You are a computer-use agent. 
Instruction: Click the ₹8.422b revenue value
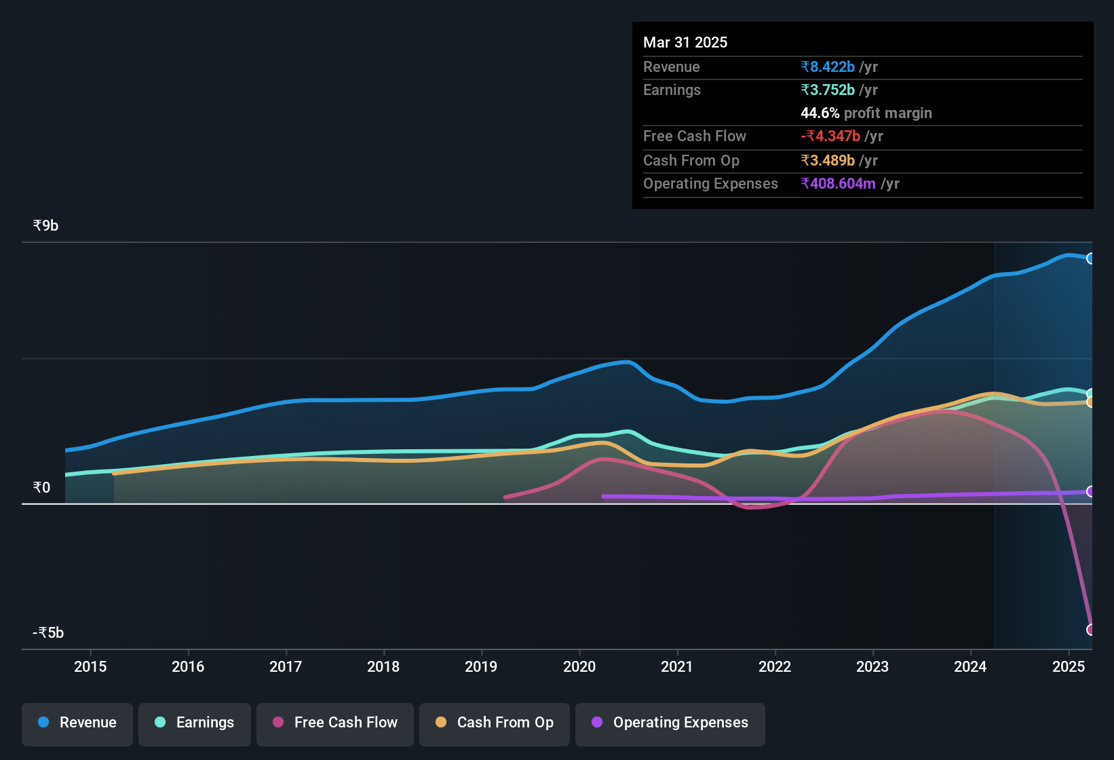pyautogui.click(x=828, y=66)
